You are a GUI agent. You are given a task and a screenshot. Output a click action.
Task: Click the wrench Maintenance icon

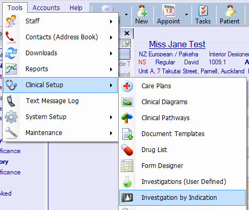(x=11, y=132)
